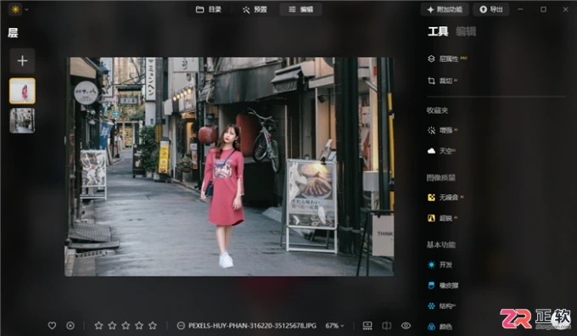Open the Luminar sun logo menu
This screenshot has height=336, width=577.
pos(15,9)
